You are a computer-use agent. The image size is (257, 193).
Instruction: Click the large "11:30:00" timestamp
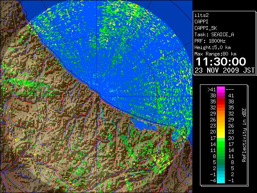[x=221, y=62]
